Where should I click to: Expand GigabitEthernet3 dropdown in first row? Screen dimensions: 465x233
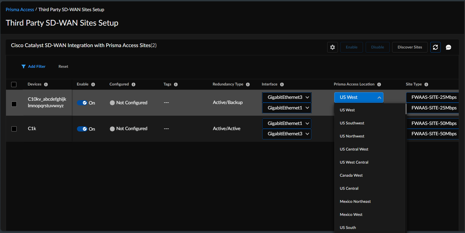click(x=287, y=97)
